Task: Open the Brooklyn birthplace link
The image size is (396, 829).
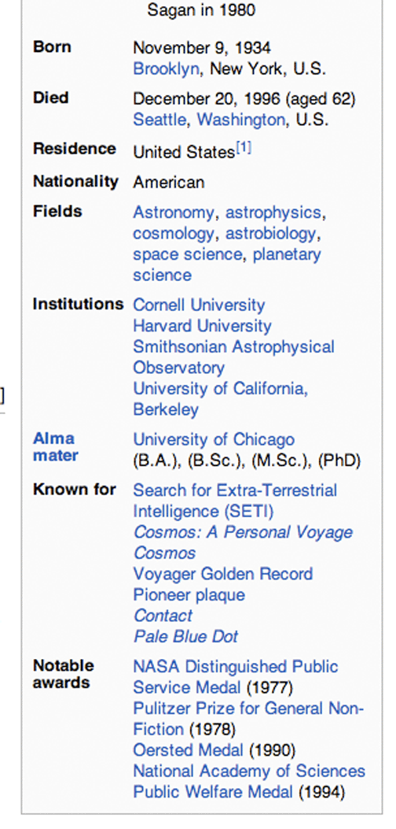Action: coord(166,68)
